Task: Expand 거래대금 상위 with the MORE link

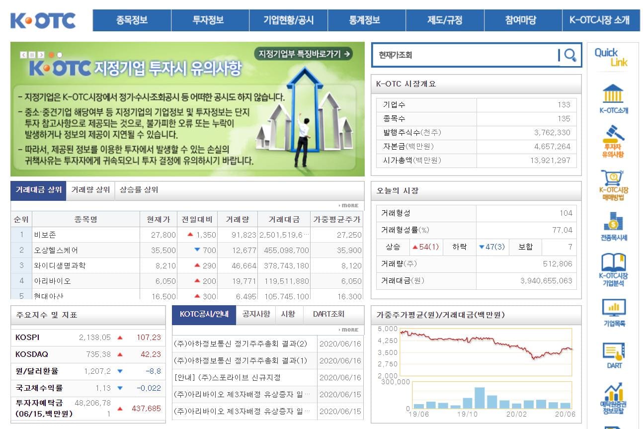Action: click(349, 205)
